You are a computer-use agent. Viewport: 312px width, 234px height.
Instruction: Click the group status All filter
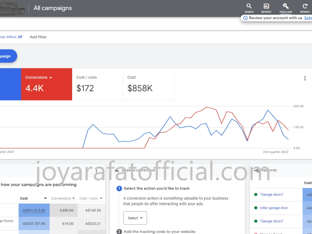(x=11, y=37)
